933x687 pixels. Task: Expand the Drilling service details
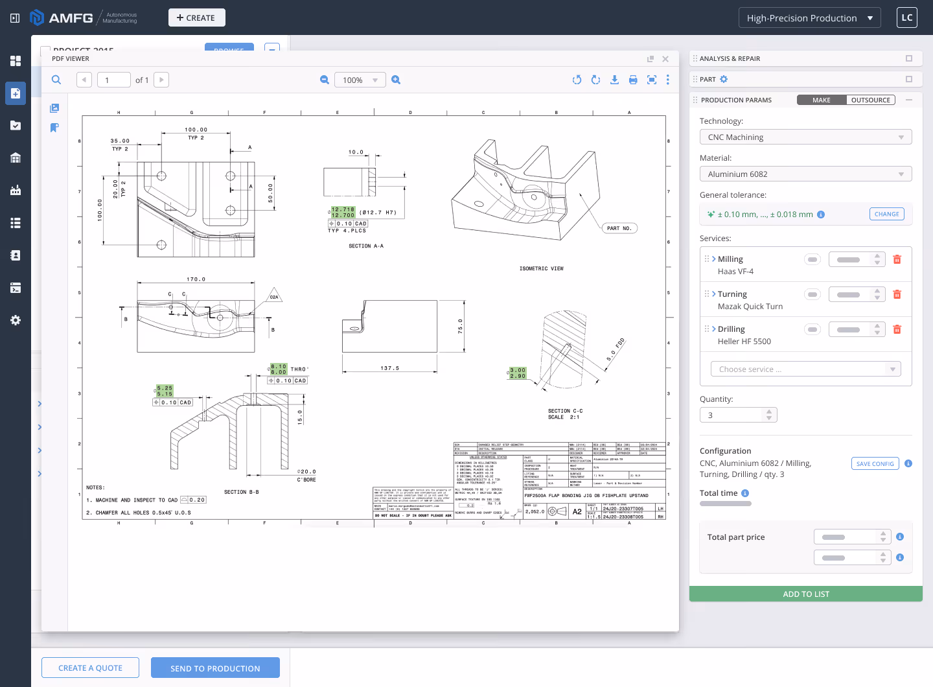click(713, 329)
